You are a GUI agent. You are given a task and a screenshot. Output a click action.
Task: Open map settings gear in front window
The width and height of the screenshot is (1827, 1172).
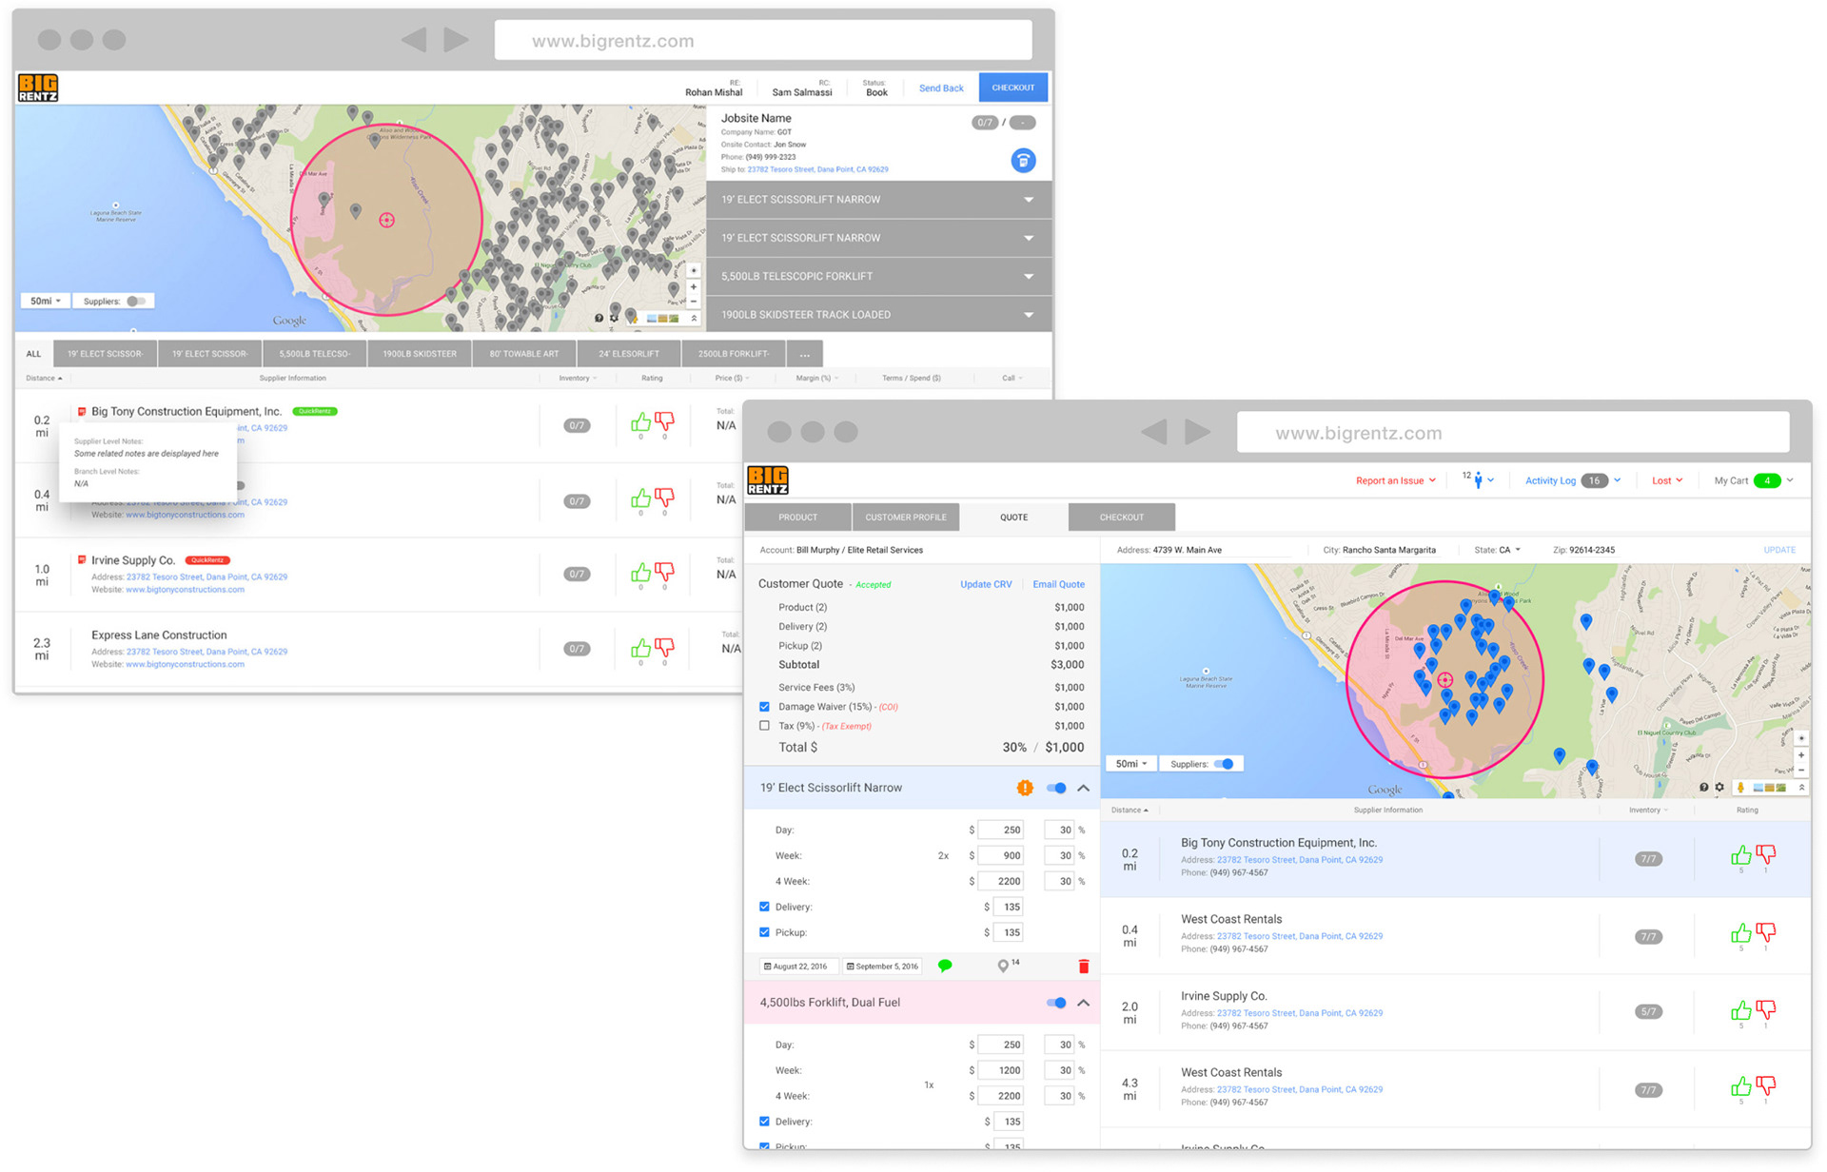click(x=1719, y=788)
